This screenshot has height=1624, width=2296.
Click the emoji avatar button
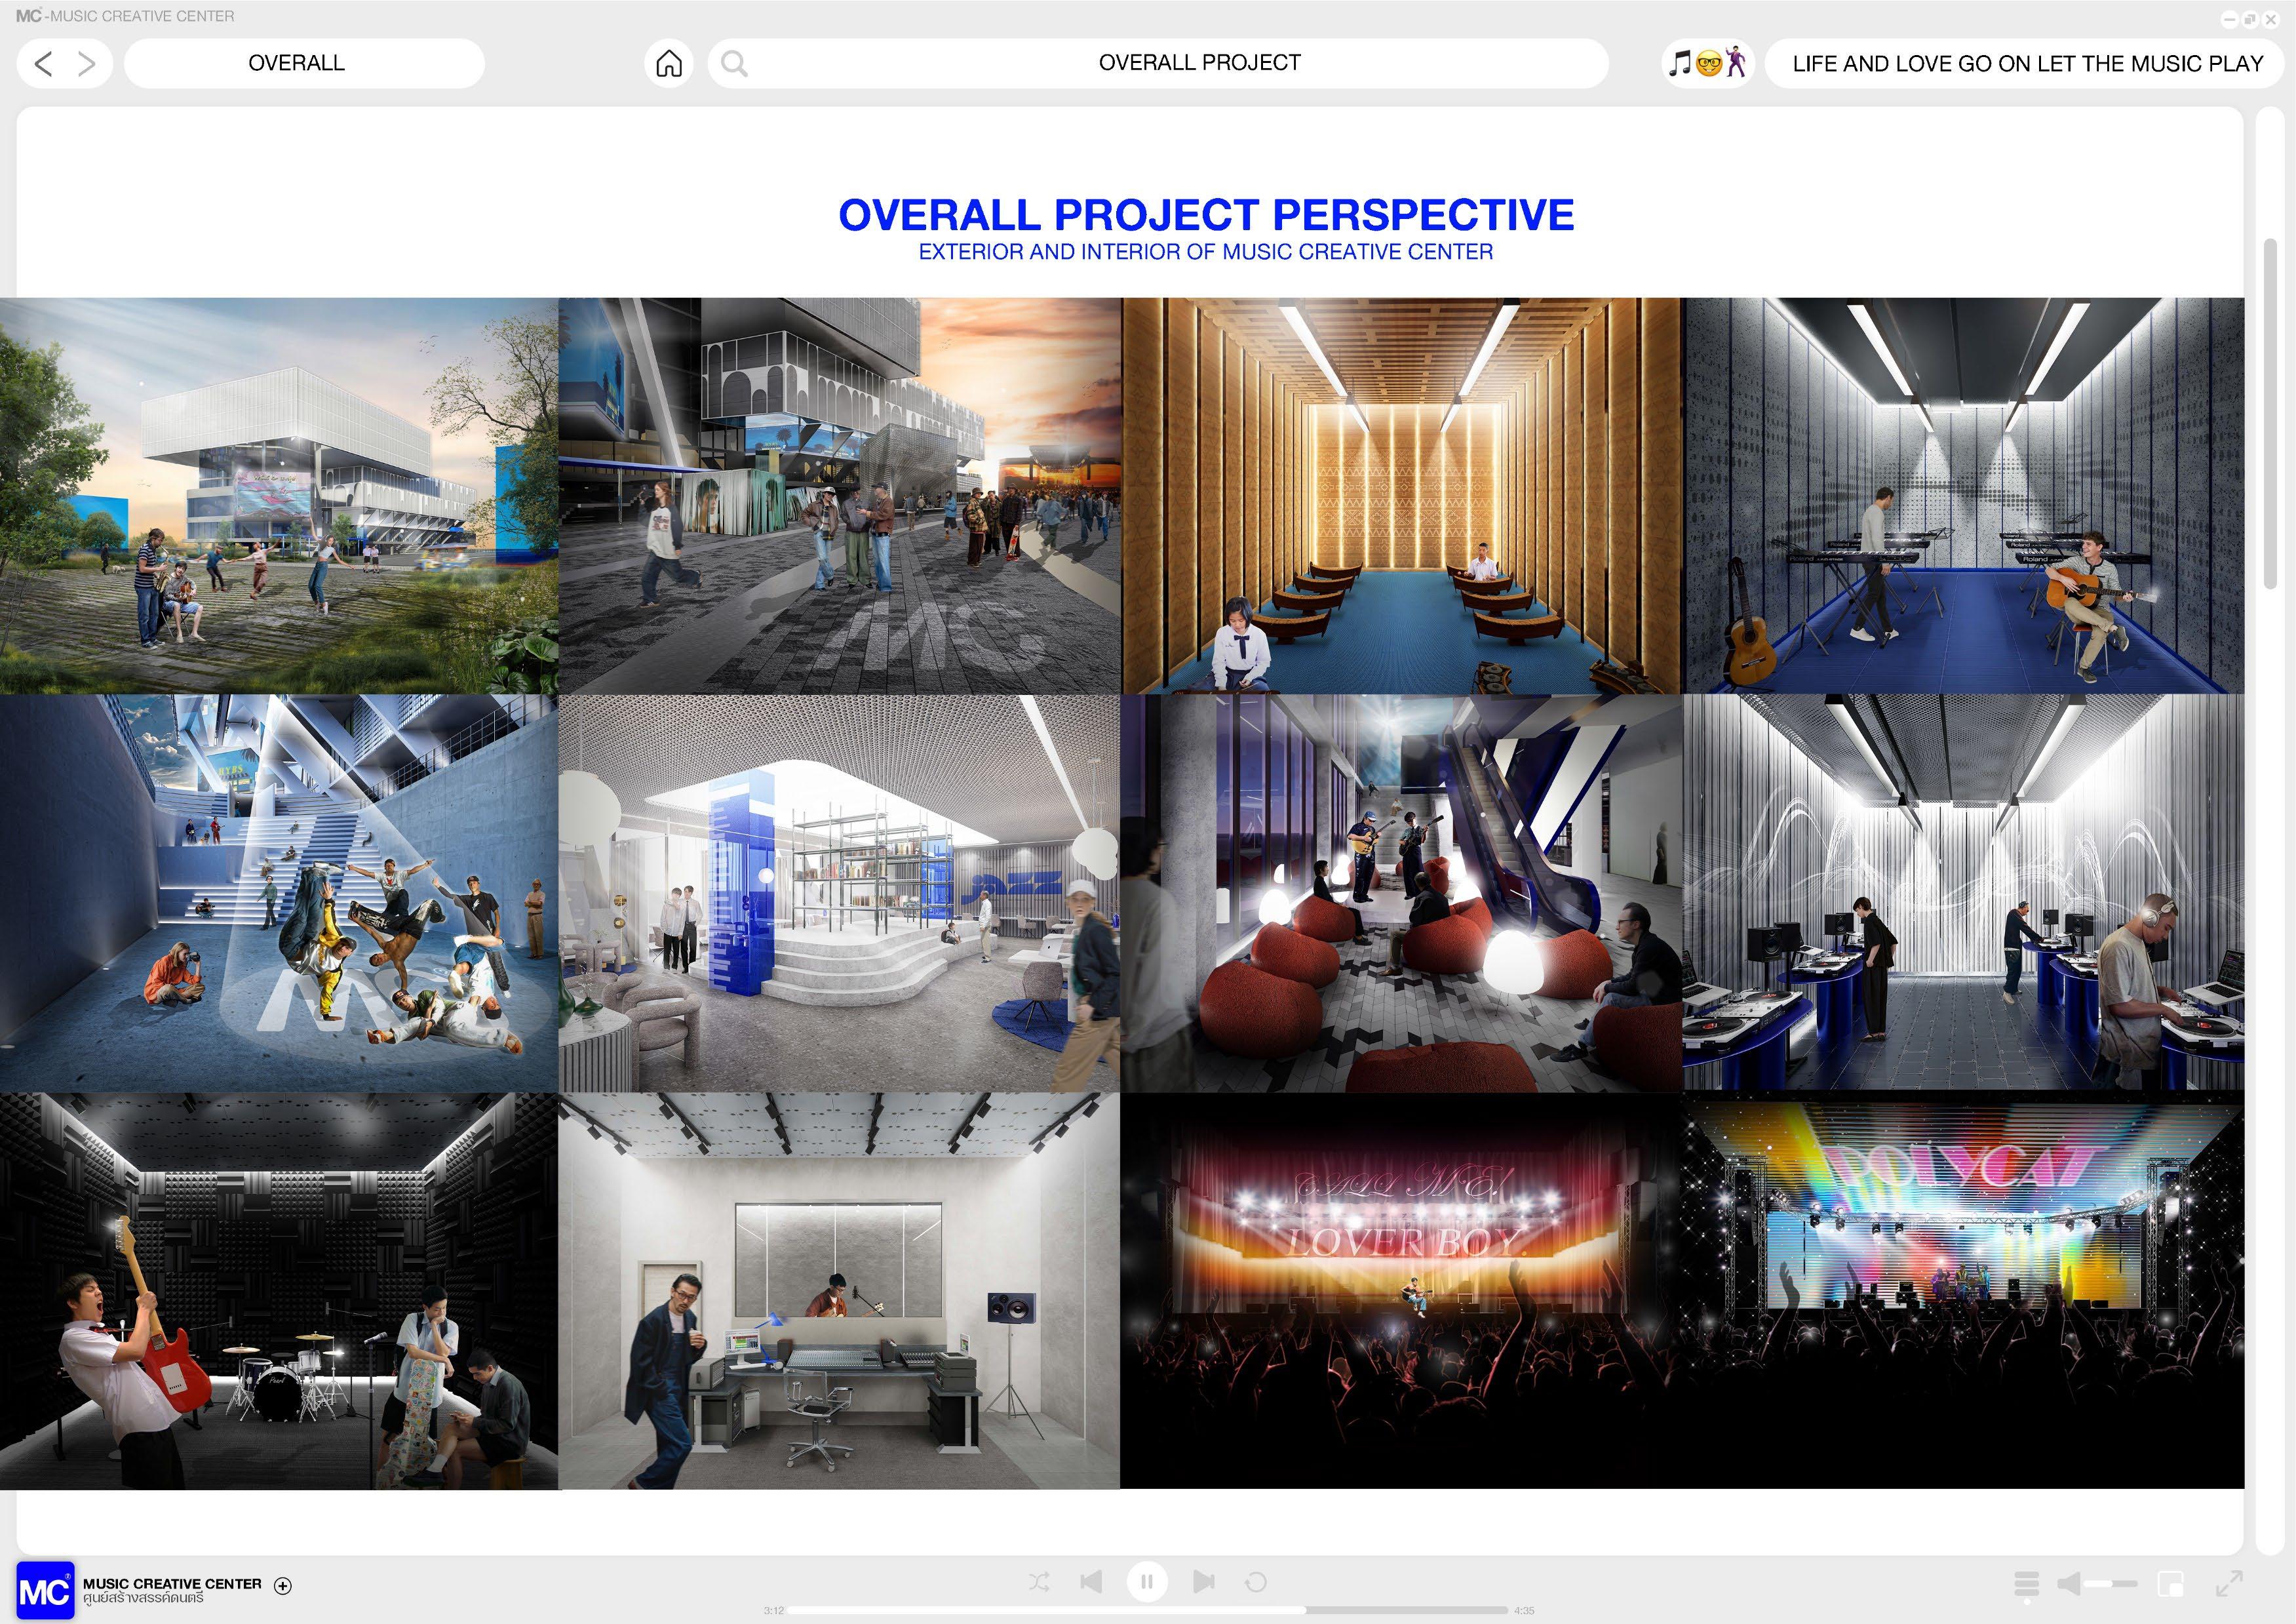pyautogui.click(x=1708, y=64)
